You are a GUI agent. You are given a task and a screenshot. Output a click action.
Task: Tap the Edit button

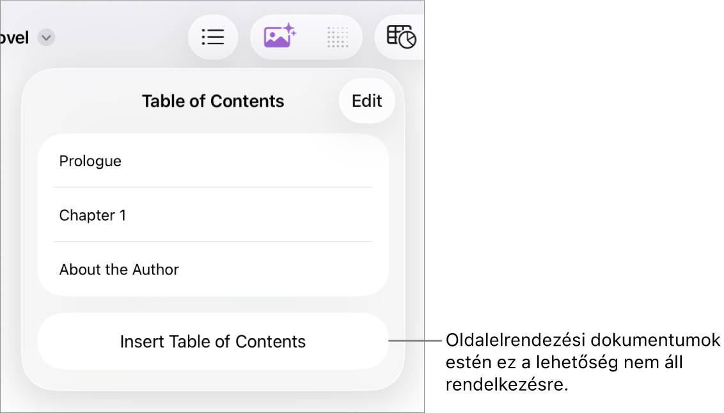[367, 101]
